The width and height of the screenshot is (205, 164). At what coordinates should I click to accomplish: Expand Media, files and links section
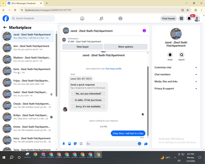pos(176,82)
